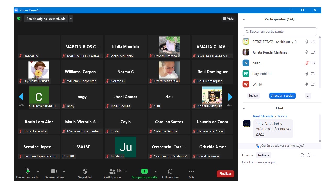
Task: Open dropdown arrow beside Sonido original
Action: pyautogui.click(x=71, y=19)
